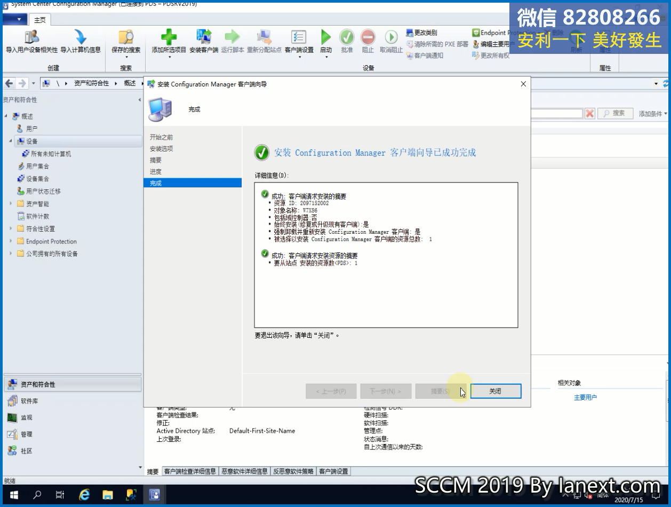Switch to the 恶意软件详细信息 bottom tab
Image resolution: width=671 pixels, height=507 pixels.
coord(245,471)
